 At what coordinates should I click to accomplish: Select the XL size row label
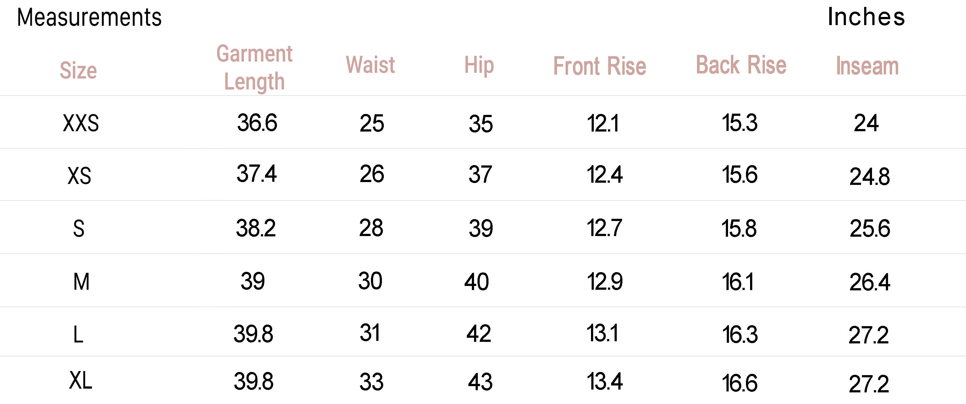80,381
